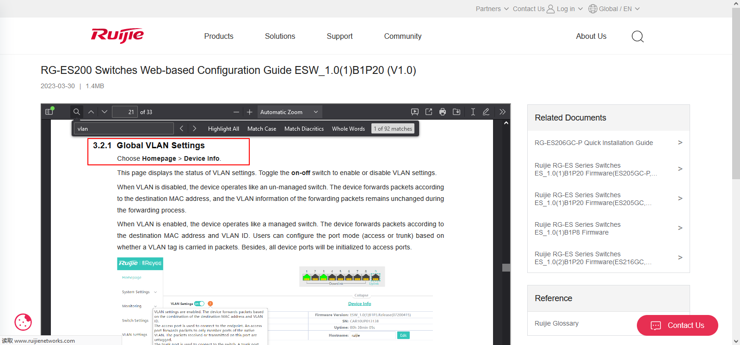740x345 pixels.
Task: Open site search magnifier icon
Action: click(x=638, y=36)
